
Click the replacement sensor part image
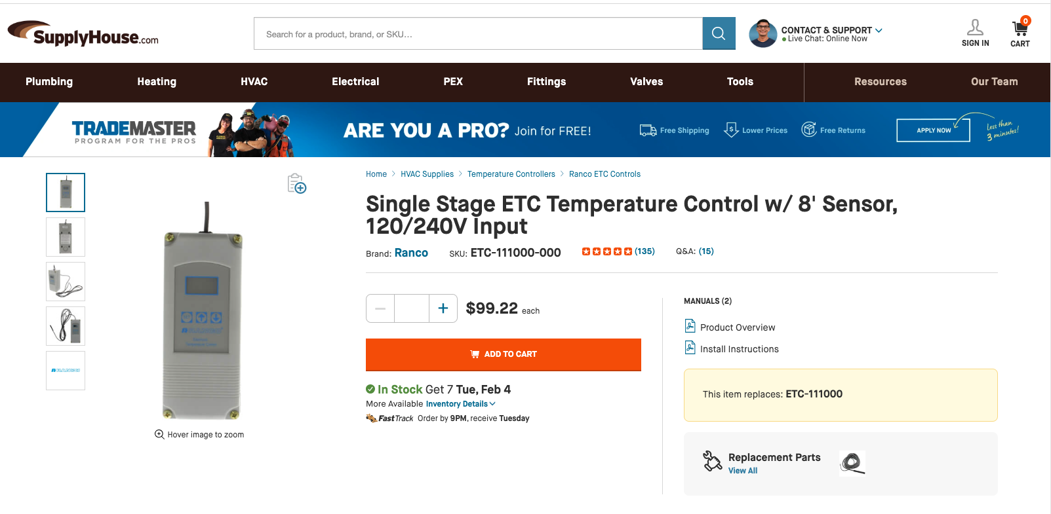852,462
